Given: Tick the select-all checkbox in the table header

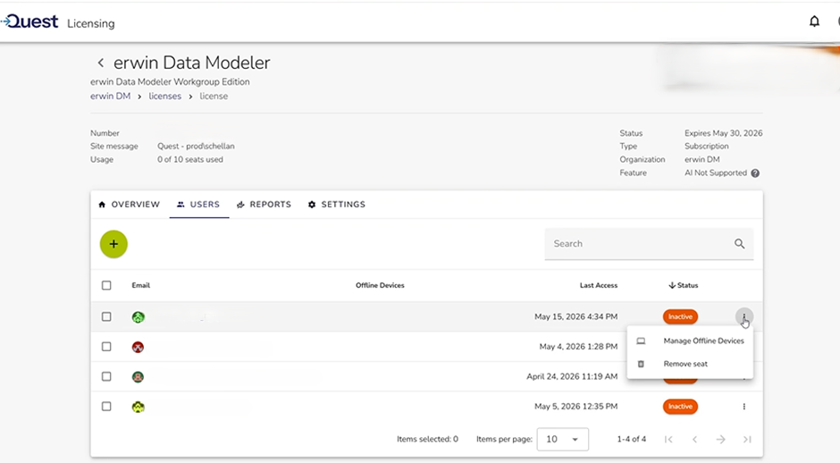Looking at the screenshot, I should (x=106, y=286).
